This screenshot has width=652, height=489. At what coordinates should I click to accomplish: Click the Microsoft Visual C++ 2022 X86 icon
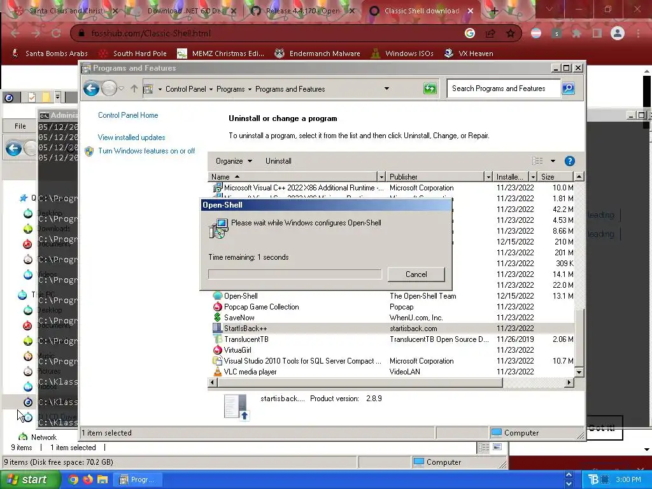click(218, 188)
